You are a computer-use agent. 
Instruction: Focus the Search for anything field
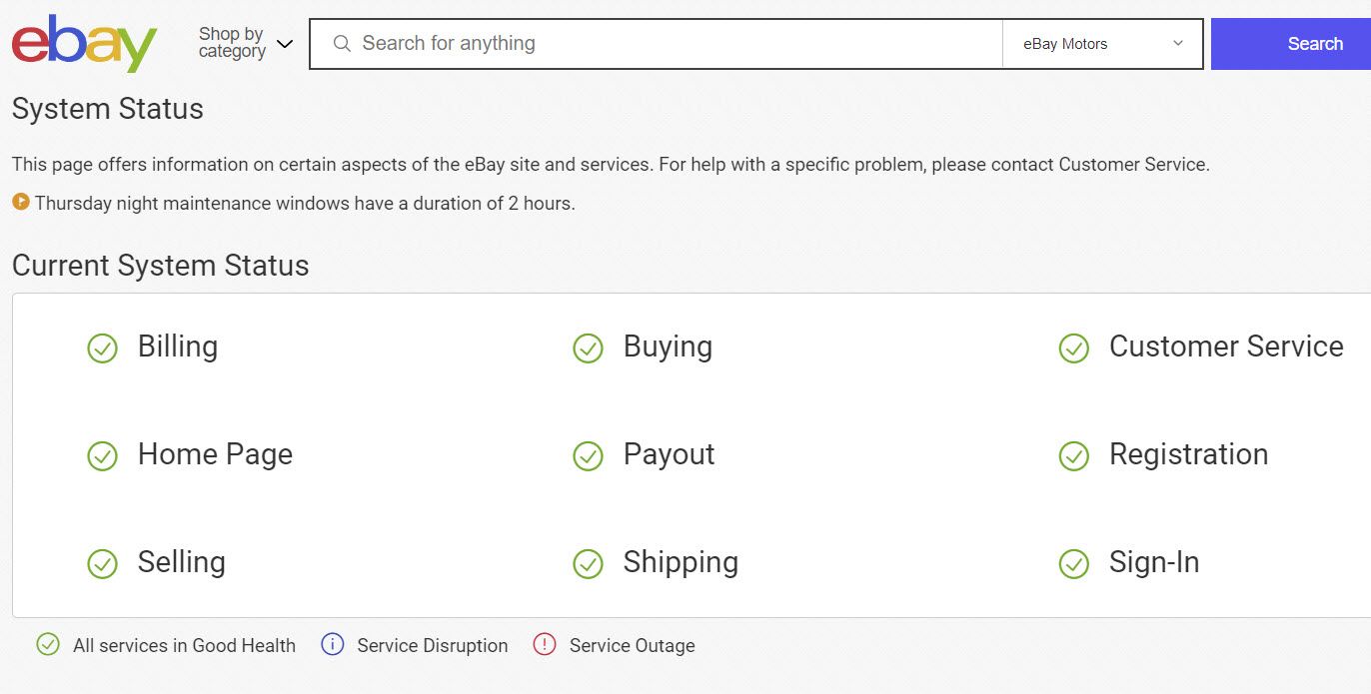click(660, 44)
